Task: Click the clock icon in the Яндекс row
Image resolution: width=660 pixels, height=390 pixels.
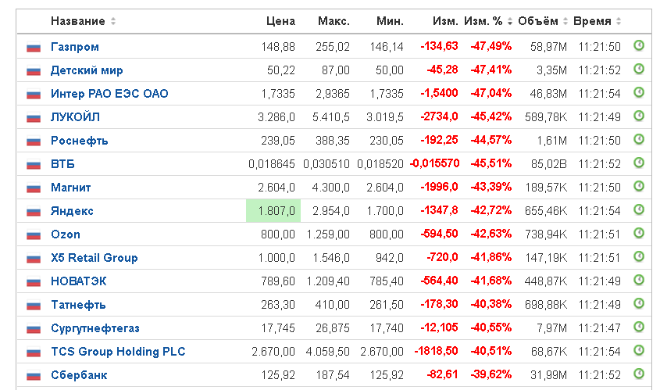Action: click(638, 210)
